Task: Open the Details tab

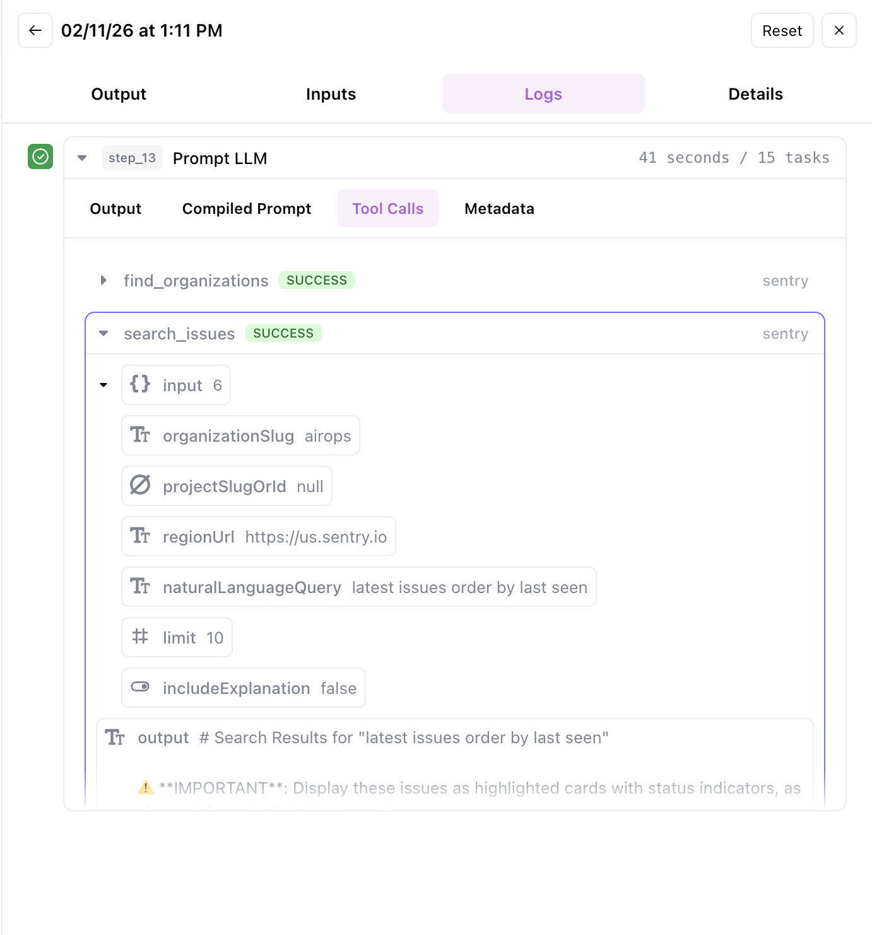Action: coord(755,94)
